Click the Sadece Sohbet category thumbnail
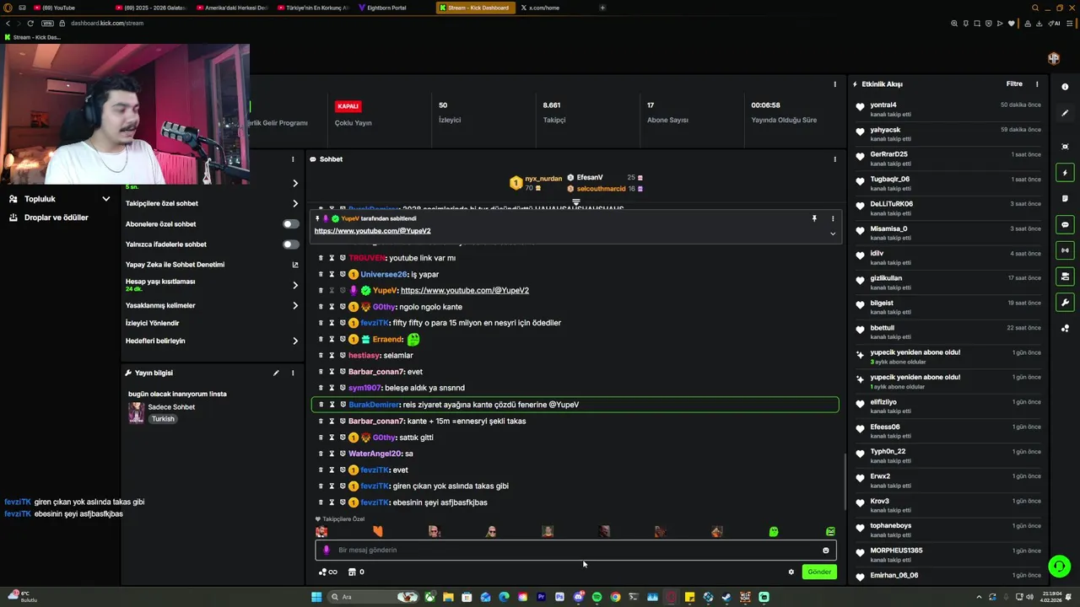This screenshot has width=1080, height=607. tap(136, 412)
